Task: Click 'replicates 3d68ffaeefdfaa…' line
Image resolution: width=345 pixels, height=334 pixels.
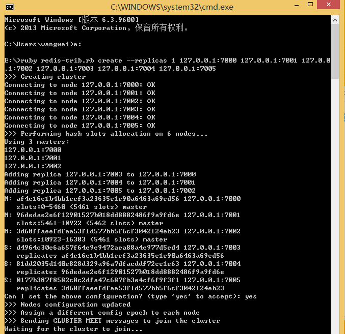Action: click(x=120, y=288)
